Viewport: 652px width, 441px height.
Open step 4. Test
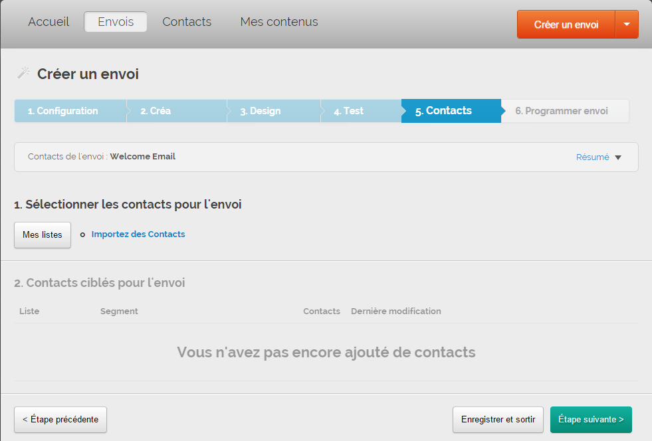349,111
